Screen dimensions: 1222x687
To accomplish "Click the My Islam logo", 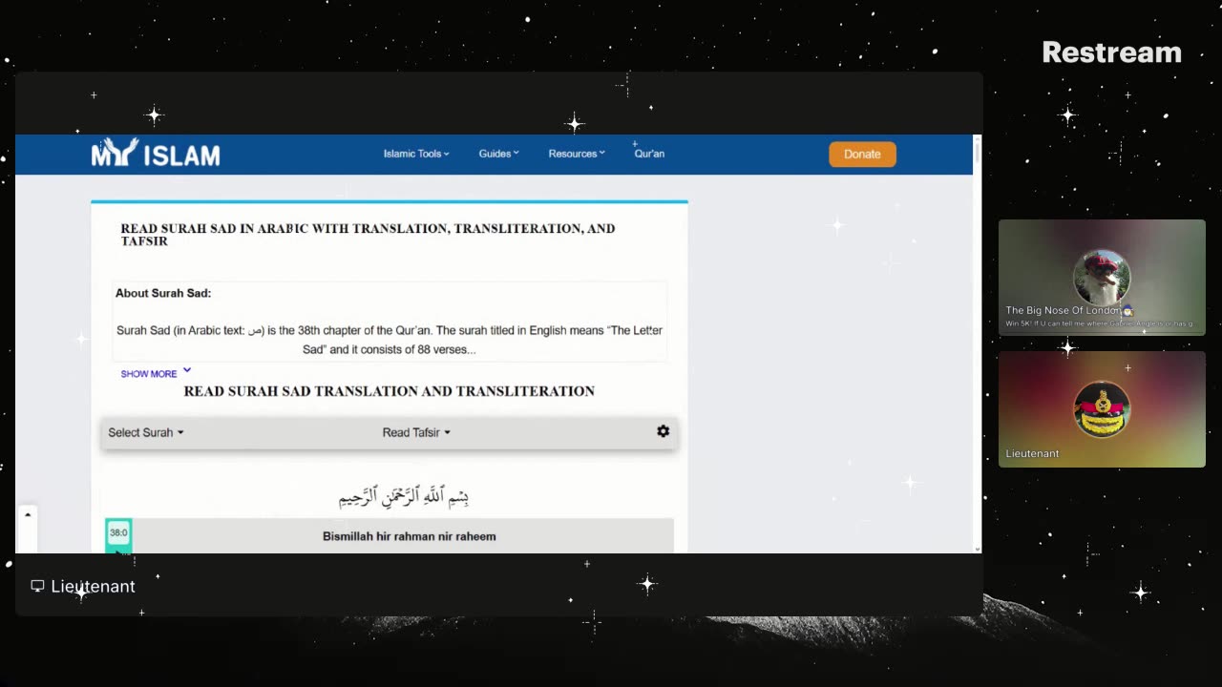I will [x=156, y=153].
